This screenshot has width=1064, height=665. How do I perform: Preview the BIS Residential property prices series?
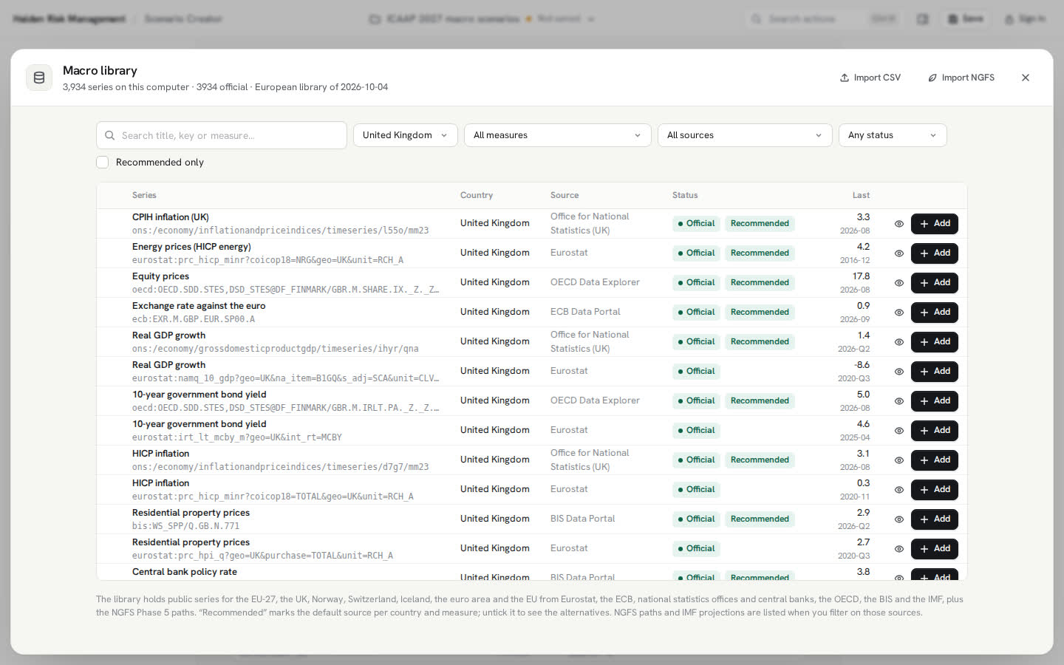pos(899,519)
